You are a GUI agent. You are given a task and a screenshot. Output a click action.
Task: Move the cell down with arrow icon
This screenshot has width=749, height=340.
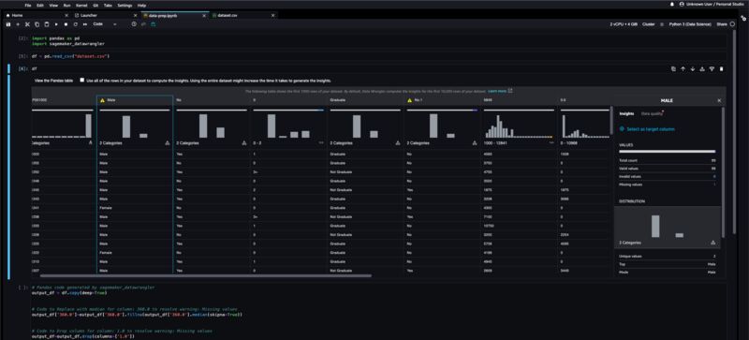pos(692,69)
